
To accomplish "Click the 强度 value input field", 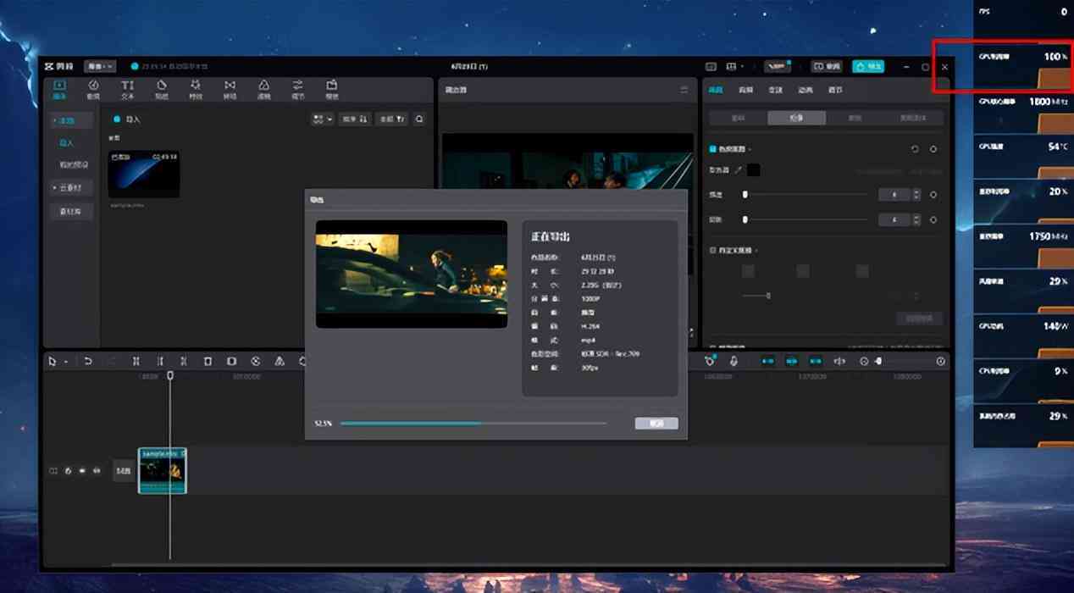I will click(893, 195).
